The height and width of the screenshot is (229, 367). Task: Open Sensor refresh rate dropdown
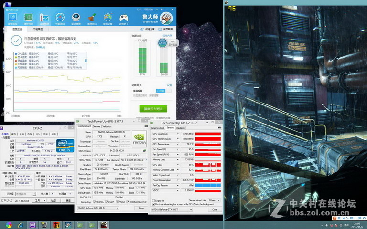coord(214,200)
